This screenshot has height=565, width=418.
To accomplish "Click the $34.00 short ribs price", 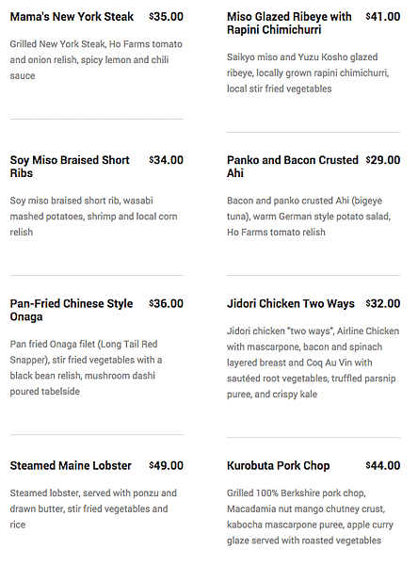I will tap(166, 160).
